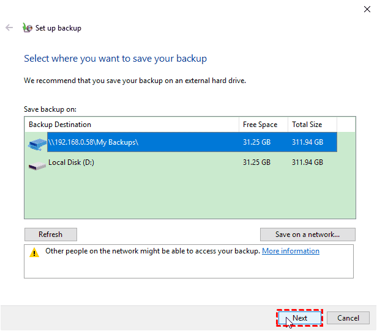The height and width of the screenshot is (331, 377).
Task: Open the More information link
Action: (291, 251)
